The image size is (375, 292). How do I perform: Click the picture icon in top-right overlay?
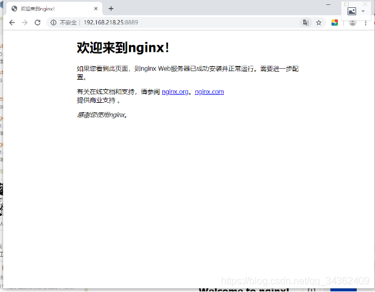click(352, 11)
